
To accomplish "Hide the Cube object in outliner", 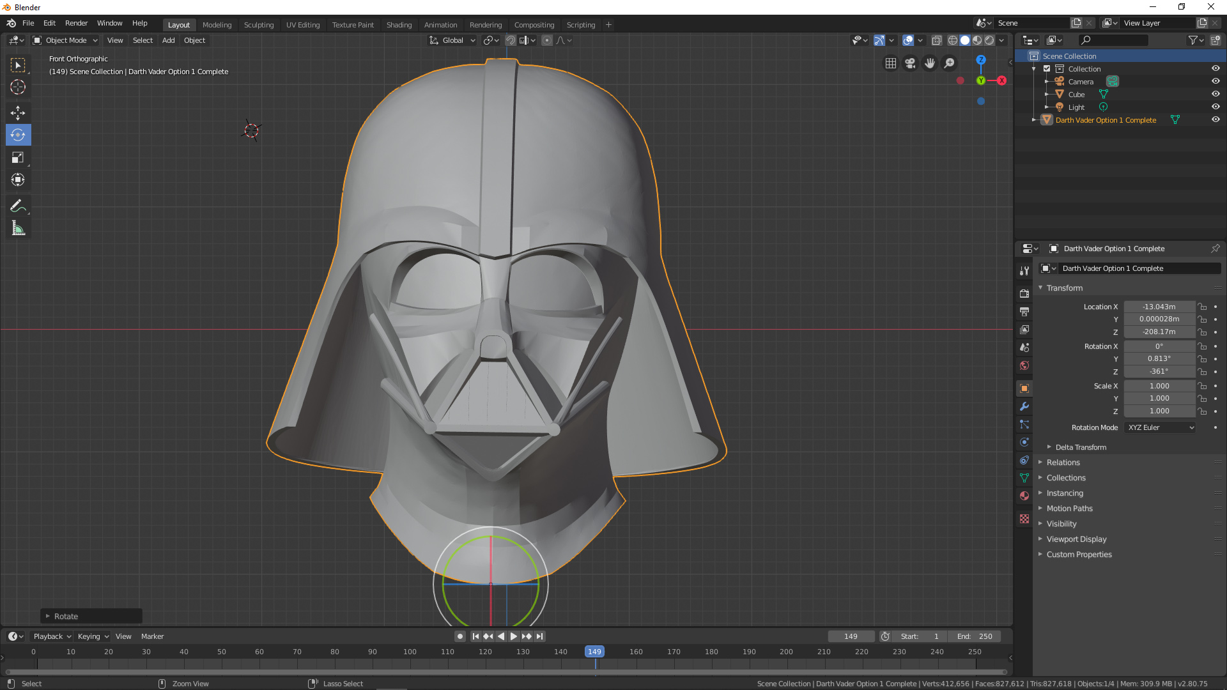I will (1215, 94).
